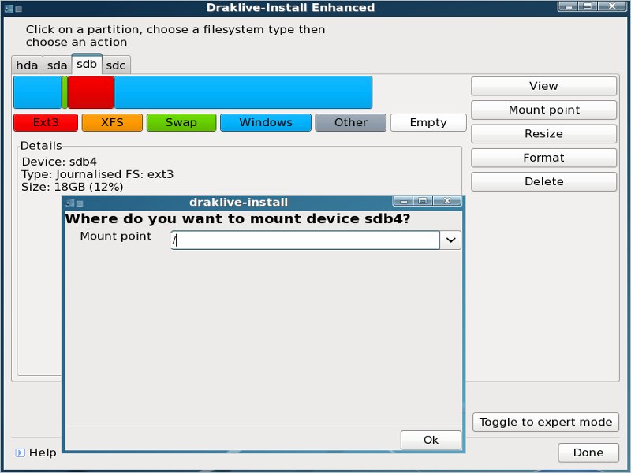The image size is (631, 473).
Task: Open the Mount point dropdown arrow
Action: point(450,240)
